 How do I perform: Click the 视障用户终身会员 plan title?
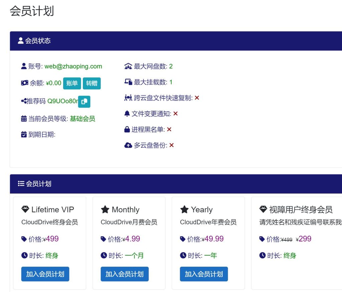click(301, 209)
